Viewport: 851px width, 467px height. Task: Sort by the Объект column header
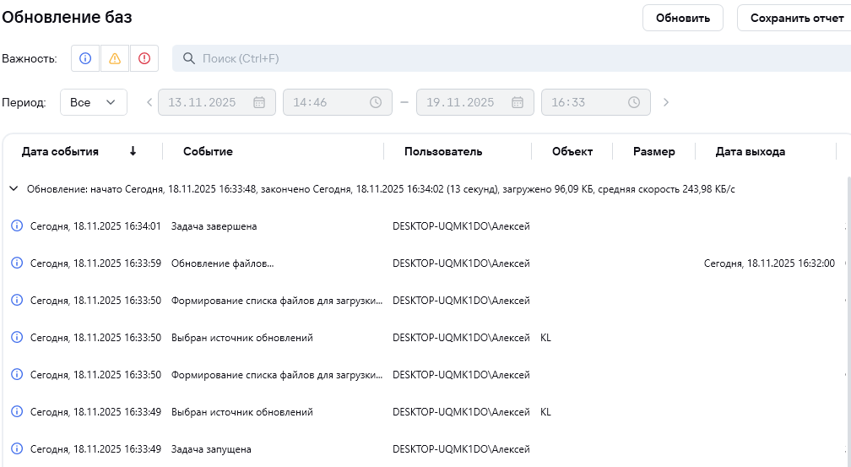572,151
